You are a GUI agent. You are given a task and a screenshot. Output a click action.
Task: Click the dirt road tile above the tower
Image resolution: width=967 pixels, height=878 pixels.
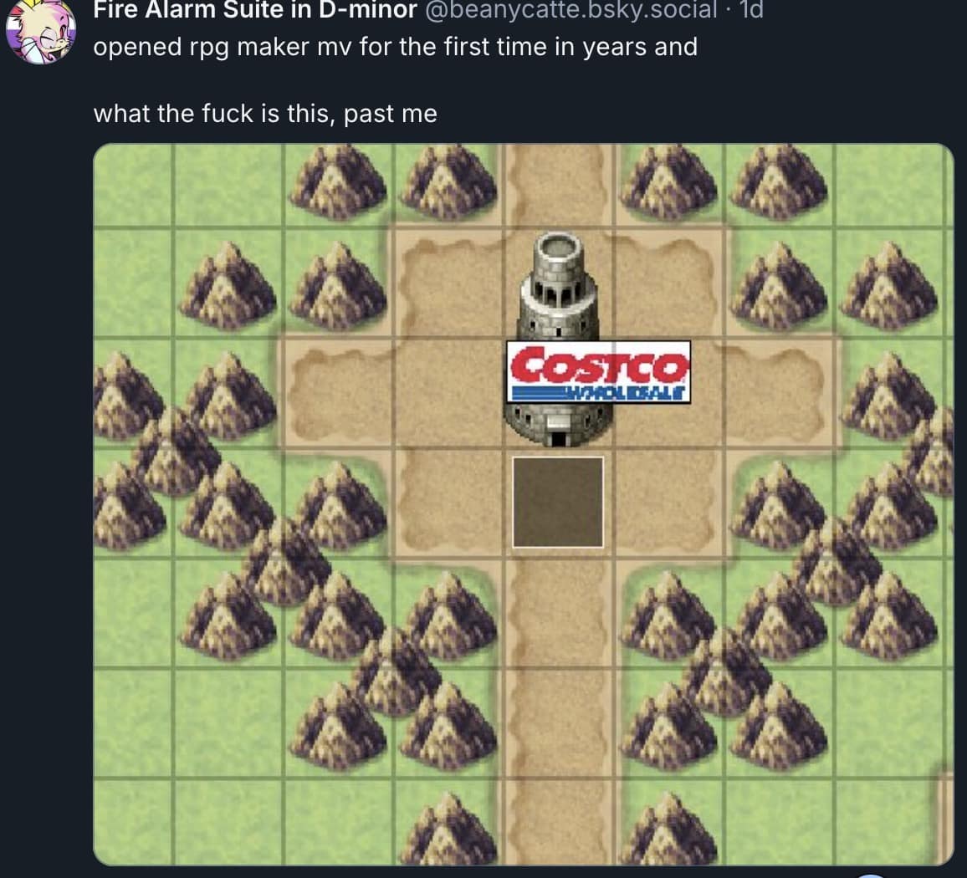point(559,185)
